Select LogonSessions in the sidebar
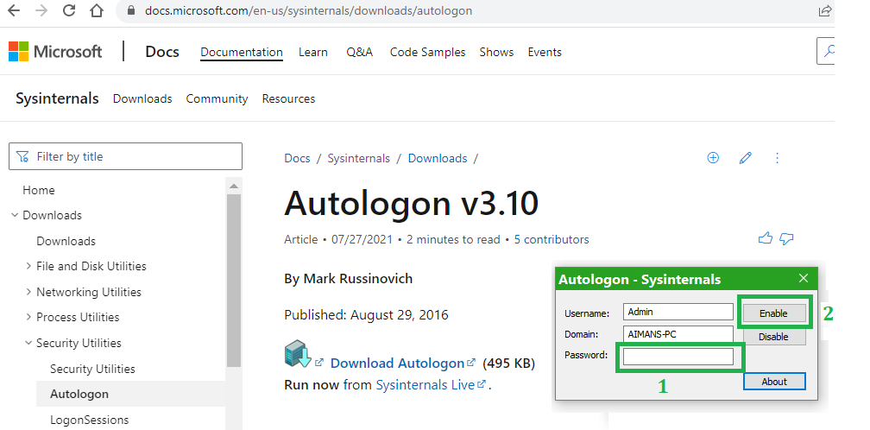The image size is (870, 430). [89, 420]
